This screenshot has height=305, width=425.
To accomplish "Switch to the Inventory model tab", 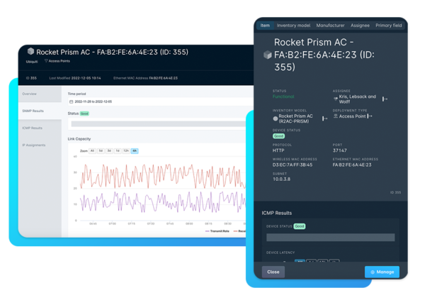I will click(293, 25).
